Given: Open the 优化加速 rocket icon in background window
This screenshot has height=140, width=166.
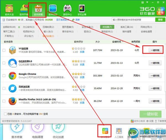Looking at the screenshot, I should (x=58, y=127).
